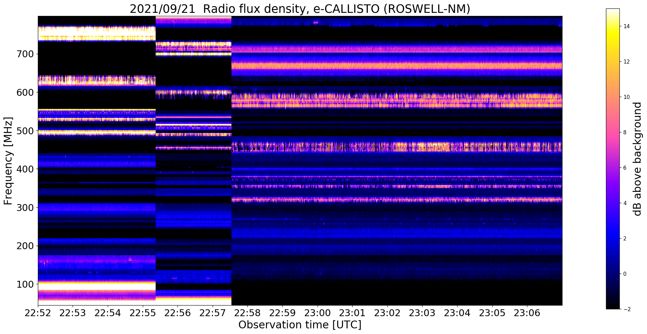647x334 pixels.
Task: Click the 23:01 time tick label
Action: click(x=353, y=313)
